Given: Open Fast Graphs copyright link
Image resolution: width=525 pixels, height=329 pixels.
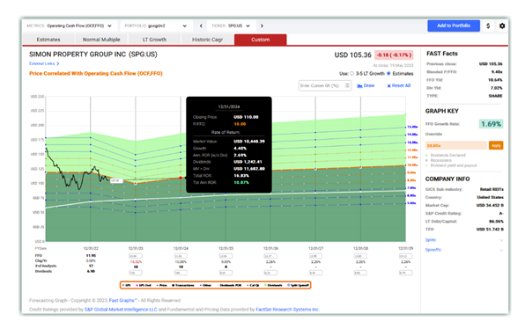Looking at the screenshot, I should (122, 300).
